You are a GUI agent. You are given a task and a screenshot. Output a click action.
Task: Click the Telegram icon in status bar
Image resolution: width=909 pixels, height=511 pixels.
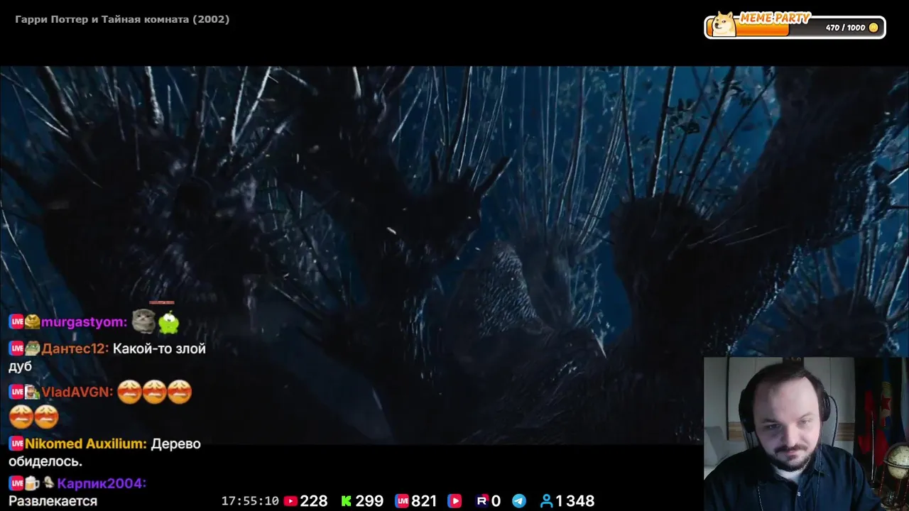point(519,501)
